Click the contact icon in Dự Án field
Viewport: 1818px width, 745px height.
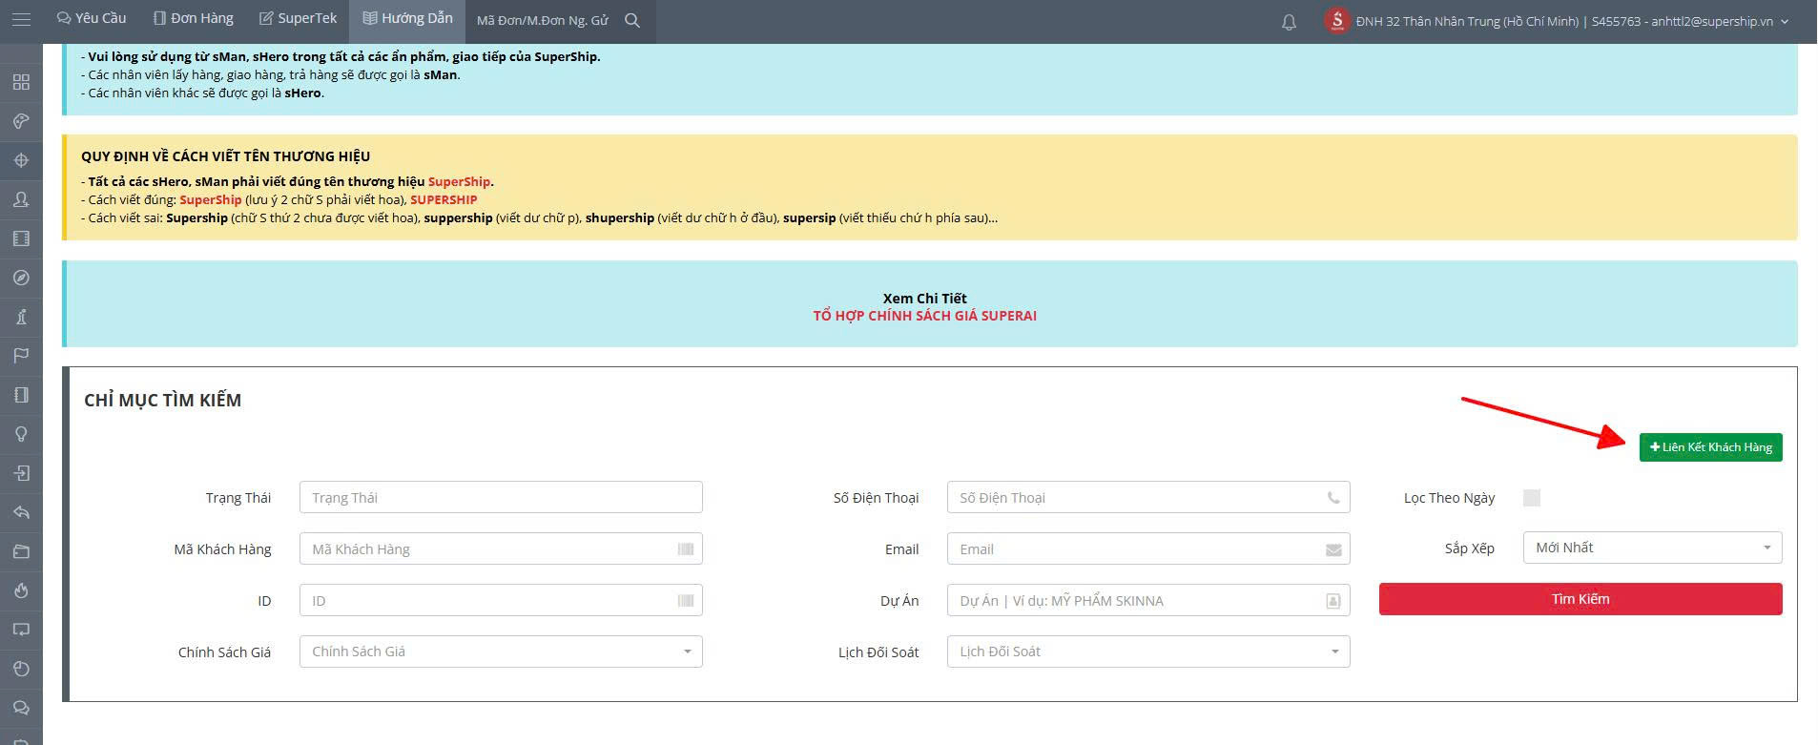pyautogui.click(x=1333, y=601)
